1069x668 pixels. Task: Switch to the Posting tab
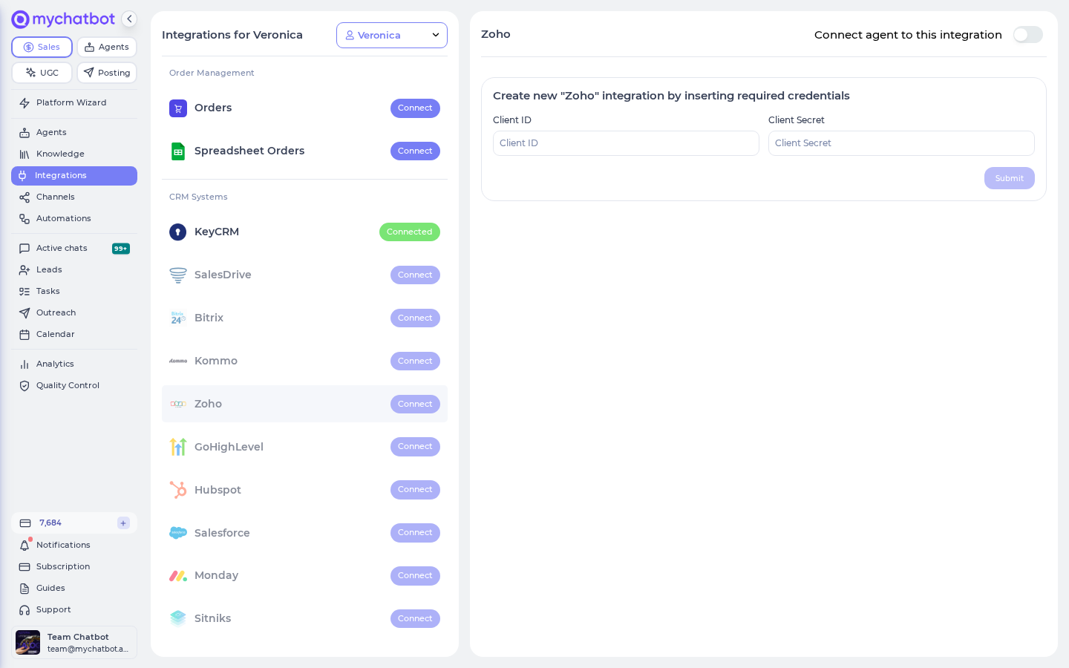[107, 73]
